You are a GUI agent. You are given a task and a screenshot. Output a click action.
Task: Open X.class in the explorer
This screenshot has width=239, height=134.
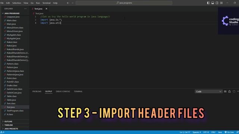click(x=10, y=114)
